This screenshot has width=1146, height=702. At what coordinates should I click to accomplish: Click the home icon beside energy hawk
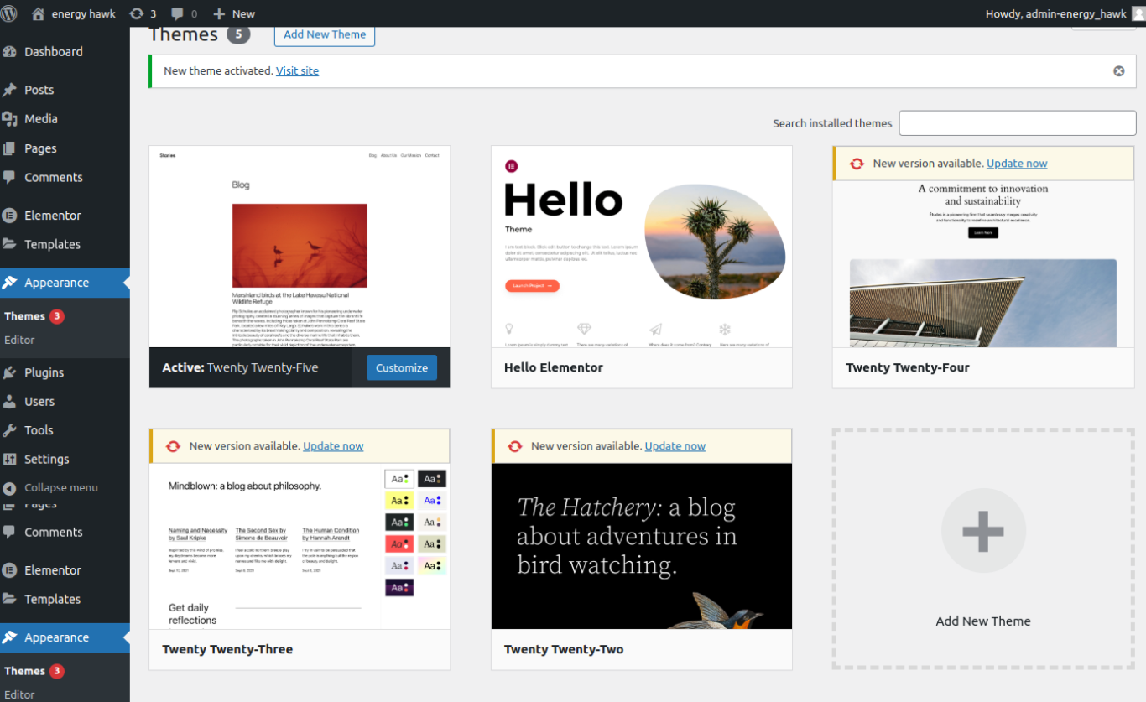click(x=38, y=13)
